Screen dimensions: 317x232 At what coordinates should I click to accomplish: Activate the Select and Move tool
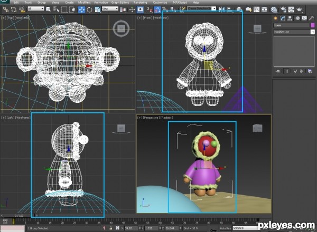point(82,9)
